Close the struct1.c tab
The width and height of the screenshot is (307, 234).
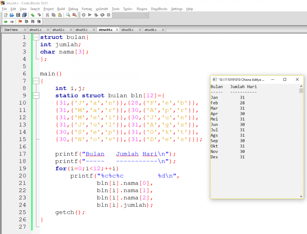48,30
